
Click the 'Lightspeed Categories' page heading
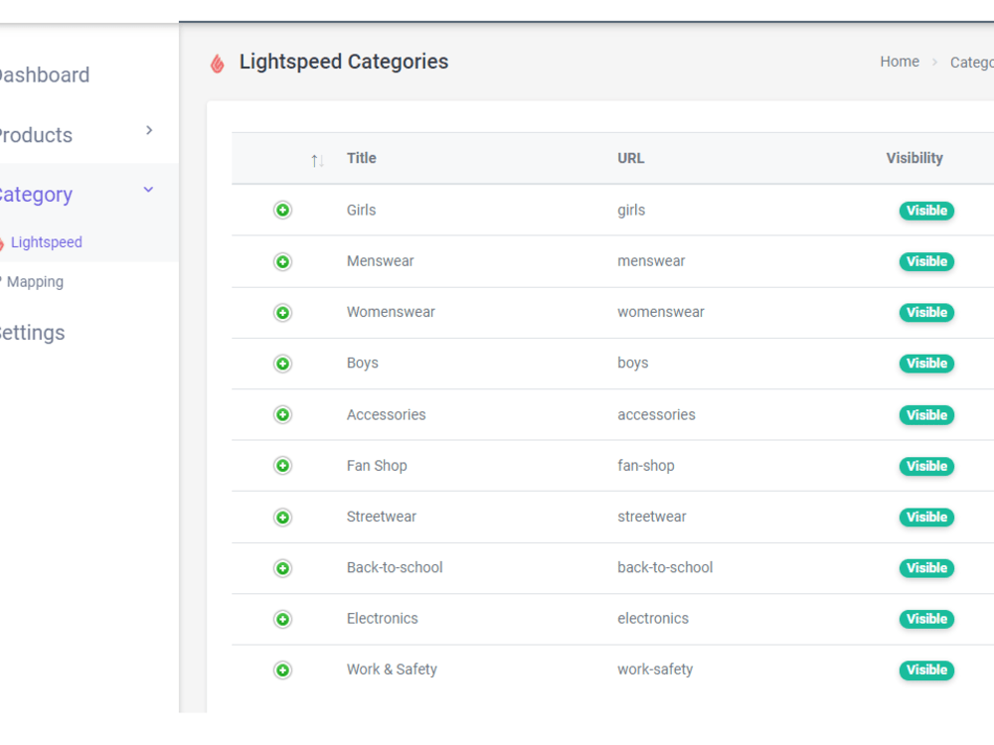tap(344, 62)
